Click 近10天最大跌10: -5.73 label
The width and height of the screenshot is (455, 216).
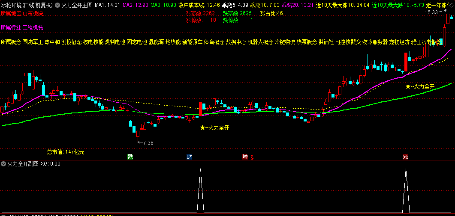pyautogui.click(x=398, y=5)
